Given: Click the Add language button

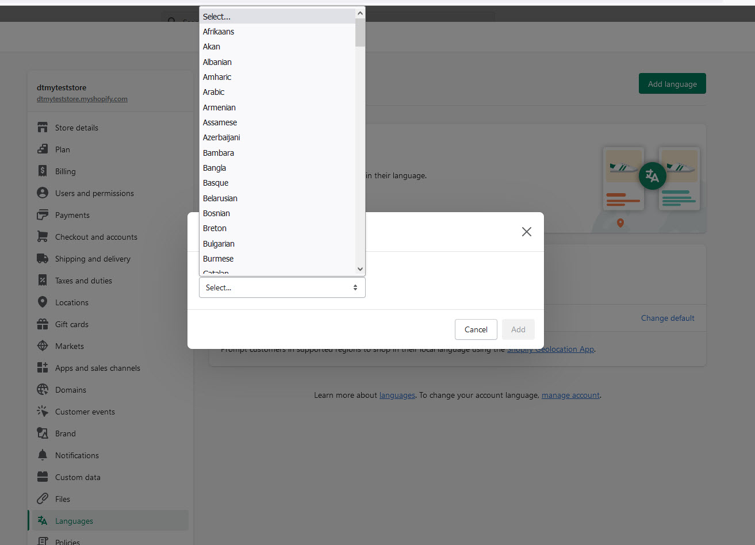Looking at the screenshot, I should (672, 83).
